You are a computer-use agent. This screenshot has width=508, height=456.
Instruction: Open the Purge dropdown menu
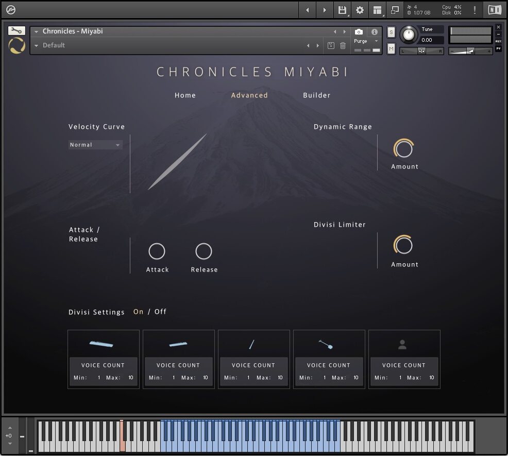pos(366,41)
